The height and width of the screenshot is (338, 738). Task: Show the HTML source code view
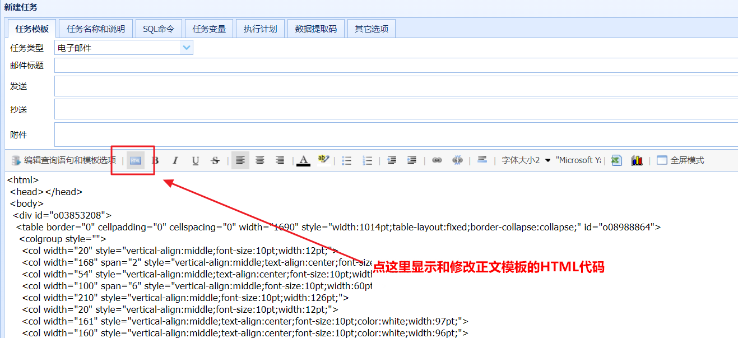pos(136,160)
